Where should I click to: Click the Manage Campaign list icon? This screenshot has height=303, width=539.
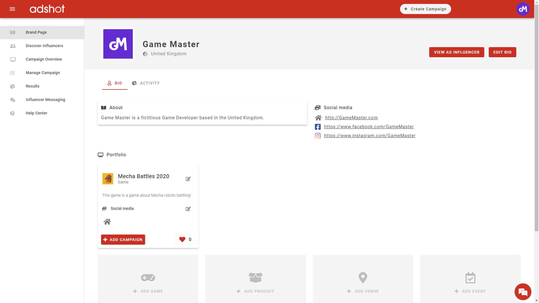(12, 73)
